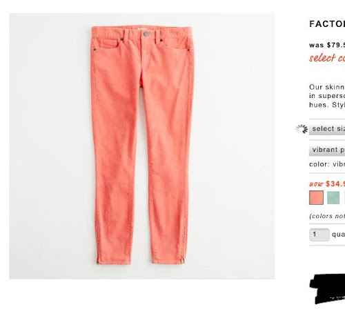Click the small coin pocket on pants
The image size is (345, 327).
click(x=109, y=44)
